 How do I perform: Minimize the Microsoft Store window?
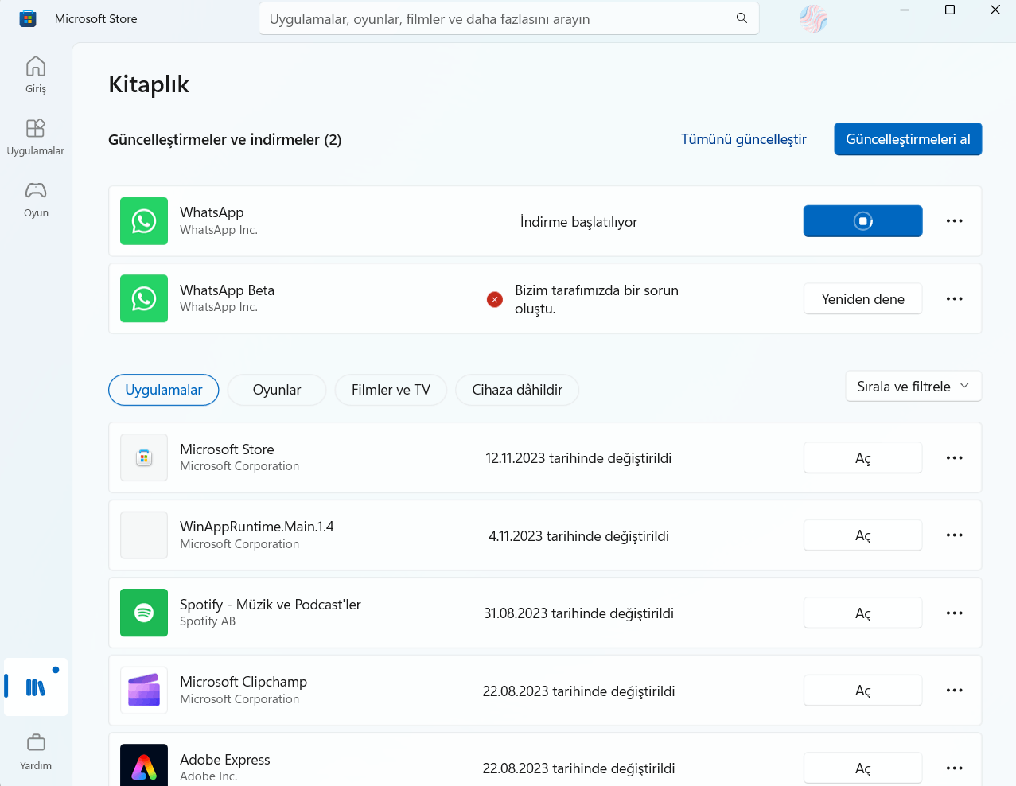pyautogui.click(x=905, y=10)
